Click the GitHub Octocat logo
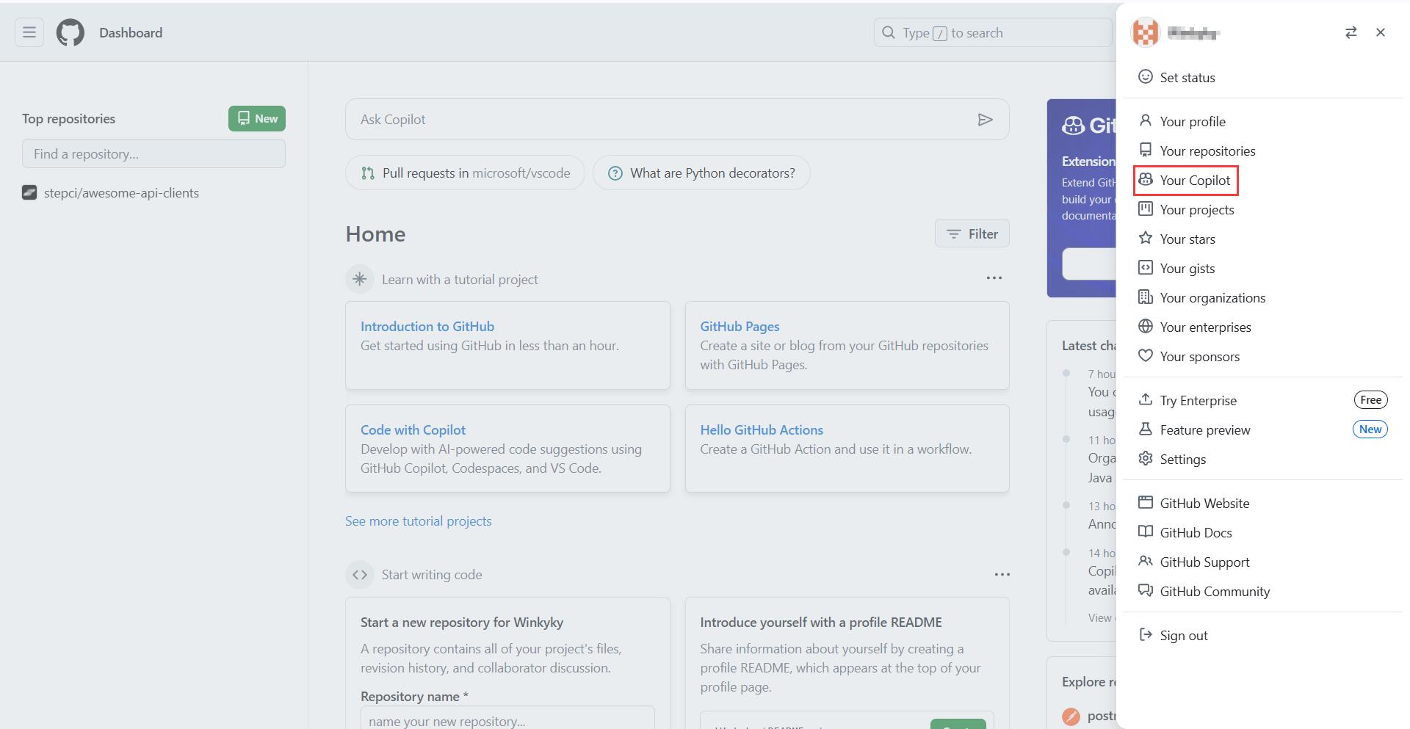Viewport: 1410px width, 729px height. [x=70, y=32]
